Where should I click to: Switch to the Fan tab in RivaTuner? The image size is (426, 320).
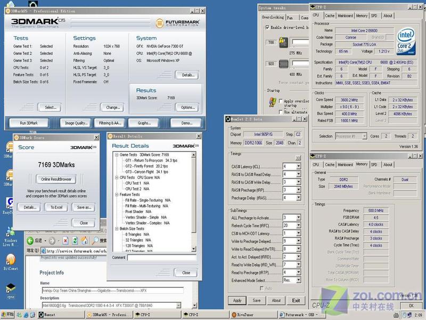tap(290, 18)
